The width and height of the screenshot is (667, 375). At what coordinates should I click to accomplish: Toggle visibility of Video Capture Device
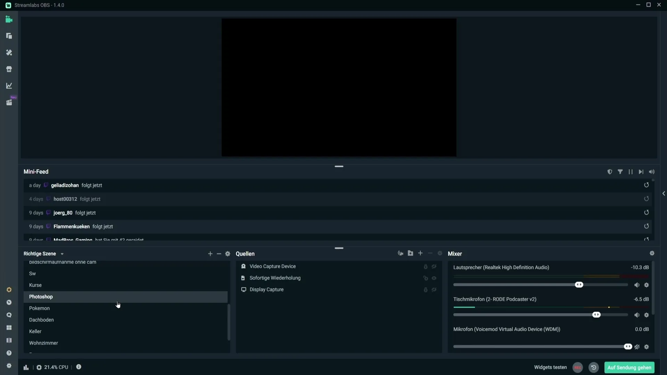coord(434,267)
